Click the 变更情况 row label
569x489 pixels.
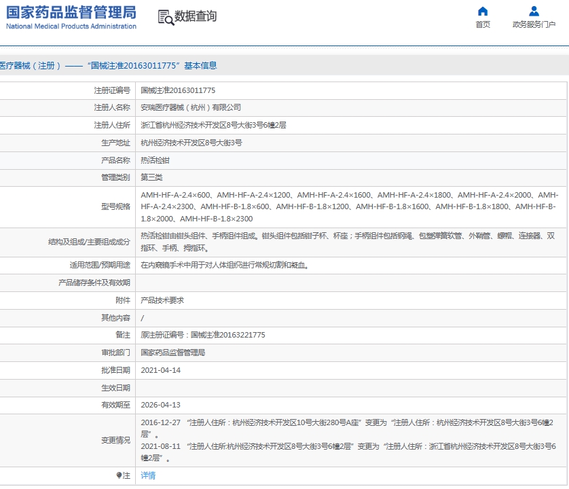[115, 440]
